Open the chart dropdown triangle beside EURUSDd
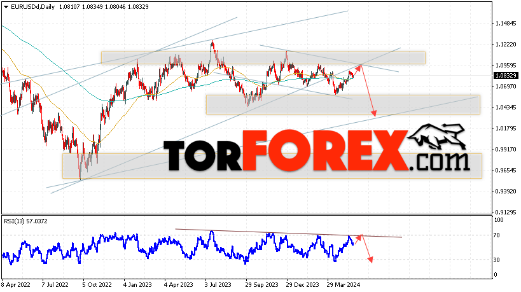The width and height of the screenshot is (521, 292). pos(6,7)
